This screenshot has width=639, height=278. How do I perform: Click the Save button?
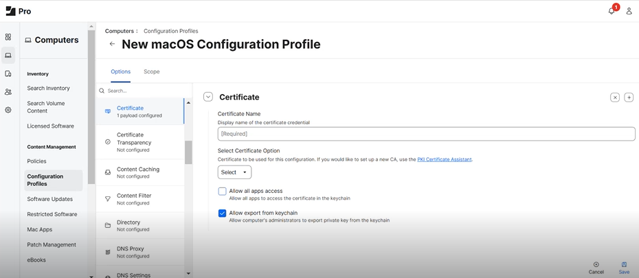[x=623, y=268]
